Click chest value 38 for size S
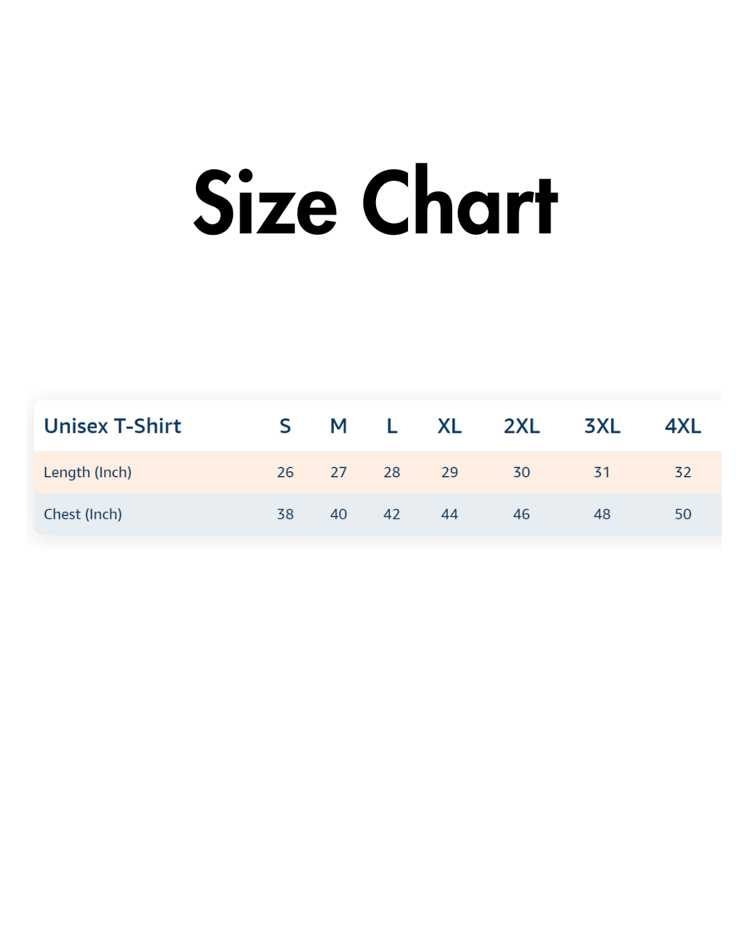This screenshot has height=935, width=748. (x=285, y=514)
